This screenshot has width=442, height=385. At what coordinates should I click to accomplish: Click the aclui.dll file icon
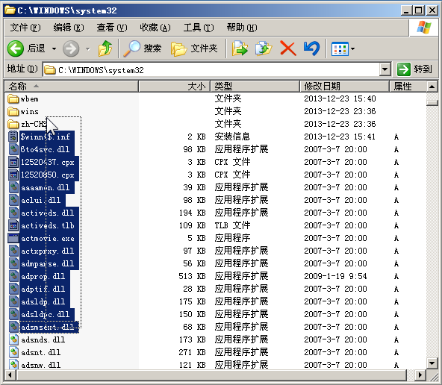coord(13,200)
